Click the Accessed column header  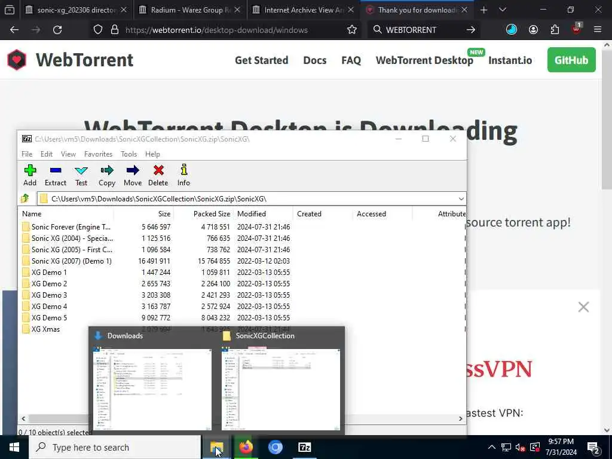pos(382,214)
